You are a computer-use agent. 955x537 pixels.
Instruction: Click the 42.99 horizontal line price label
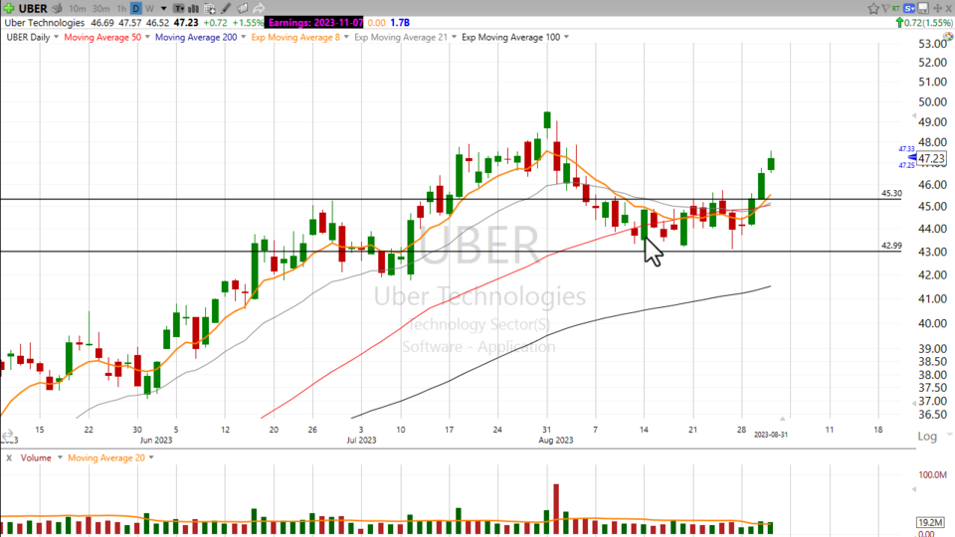(891, 246)
